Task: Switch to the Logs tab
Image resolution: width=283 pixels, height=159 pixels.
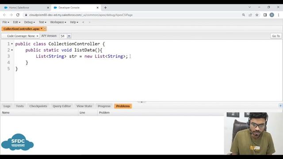Action: [x=7, y=106]
